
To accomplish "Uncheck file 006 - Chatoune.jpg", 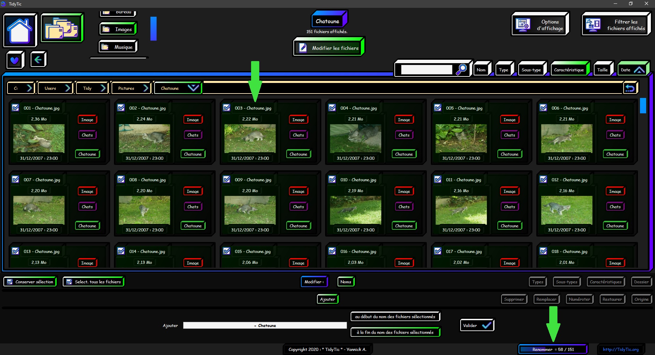I will pos(543,108).
